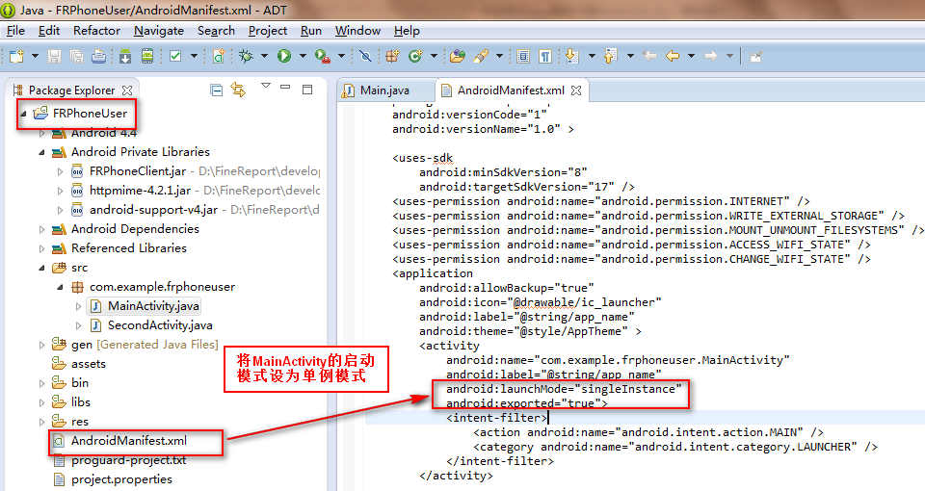Image resolution: width=925 pixels, height=491 pixels.
Task: Open the dropdown beside the Lint check icon
Action: click(x=194, y=56)
